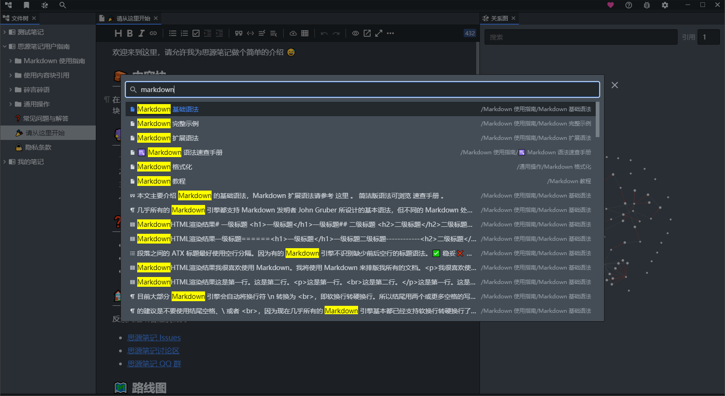Collapse the 思源笔记用户指南 notebook

[5, 46]
